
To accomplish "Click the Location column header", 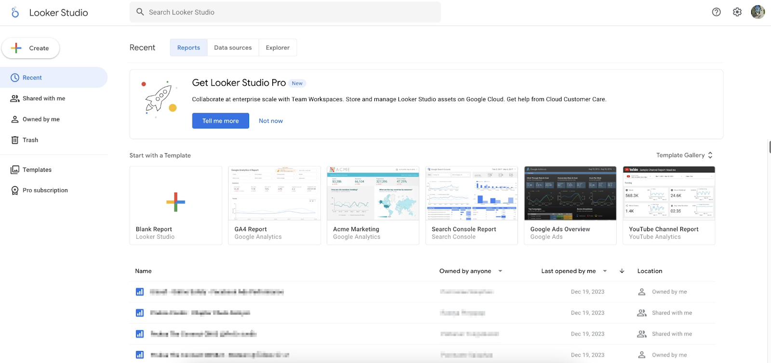I will pyautogui.click(x=650, y=271).
